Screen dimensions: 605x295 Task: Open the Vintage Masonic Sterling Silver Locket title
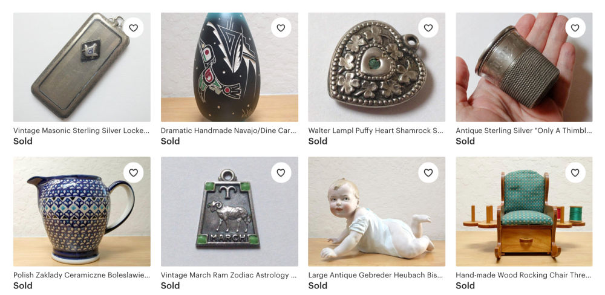point(82,131)
